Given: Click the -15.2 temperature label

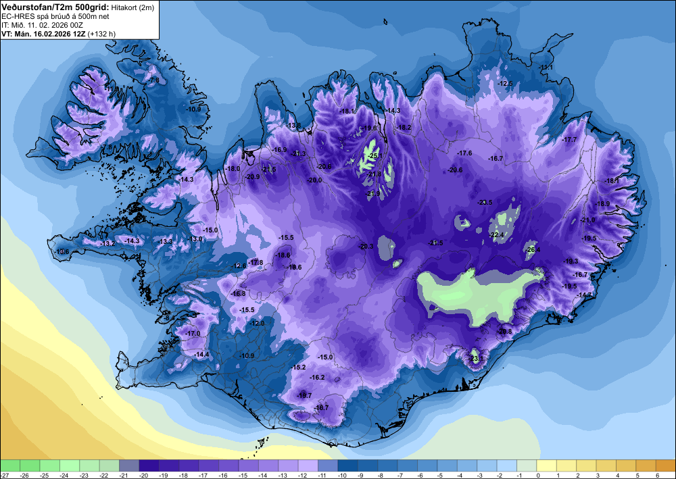Looking at the screenshot, I should tap(298, 367).
